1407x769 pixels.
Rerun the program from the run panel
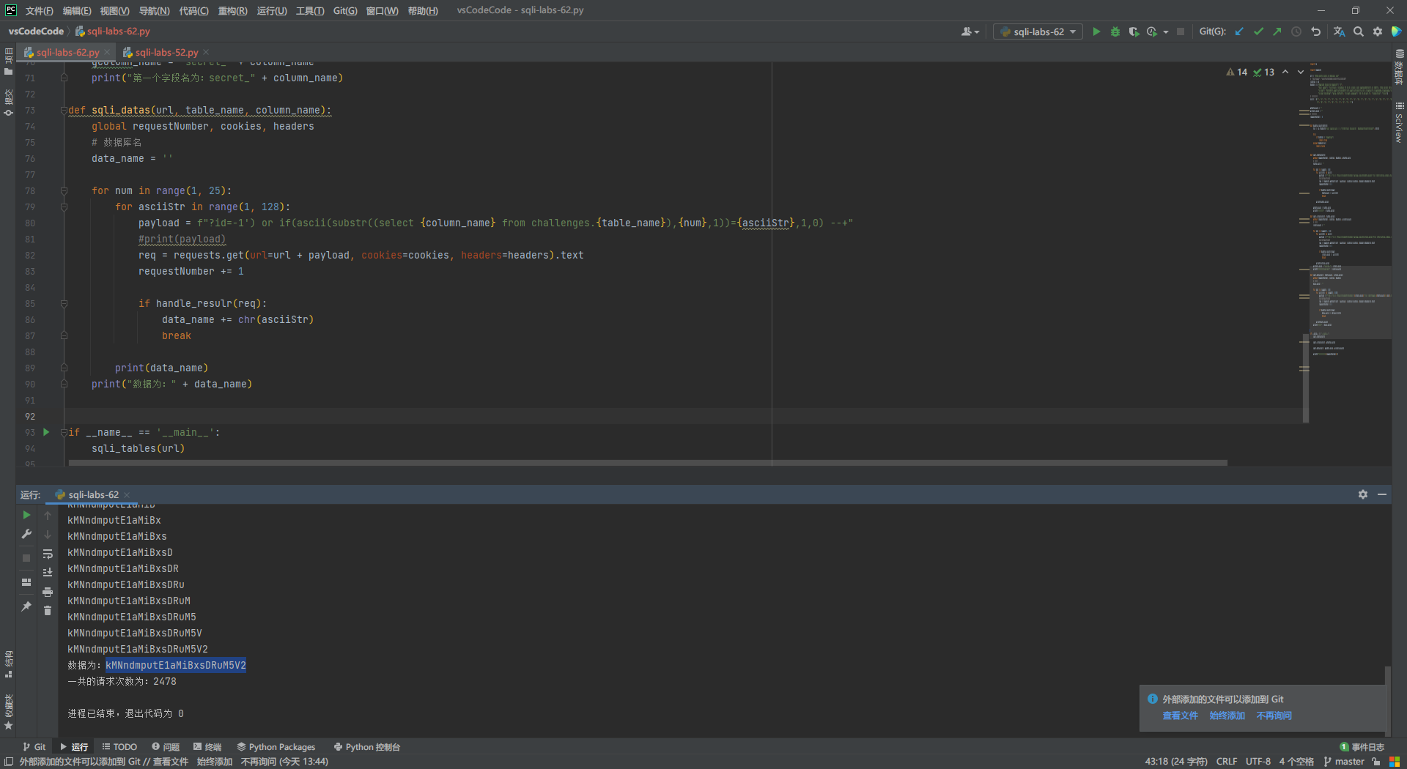pyautogui.click(x=26, y=515)
